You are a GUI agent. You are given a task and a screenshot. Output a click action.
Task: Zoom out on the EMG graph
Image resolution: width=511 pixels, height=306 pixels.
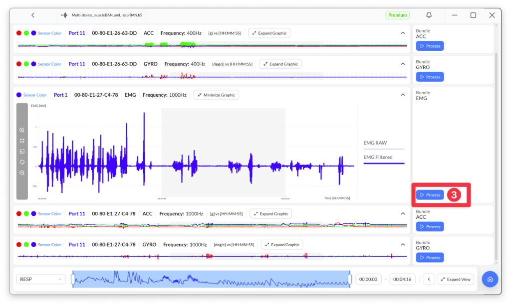22,173
